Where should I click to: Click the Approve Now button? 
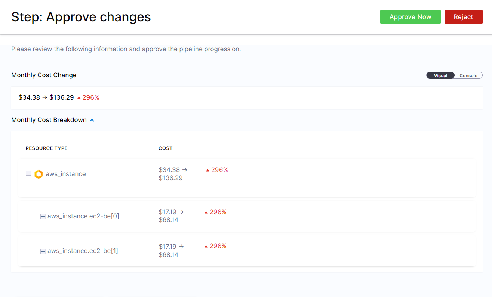click(x=410, y=17)
